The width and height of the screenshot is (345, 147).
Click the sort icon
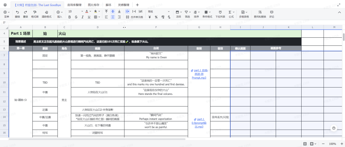(195, 12)
